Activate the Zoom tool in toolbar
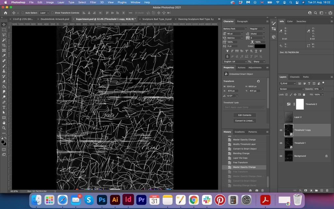This screenshot has width=334, height=209. (x=4, y=128)
